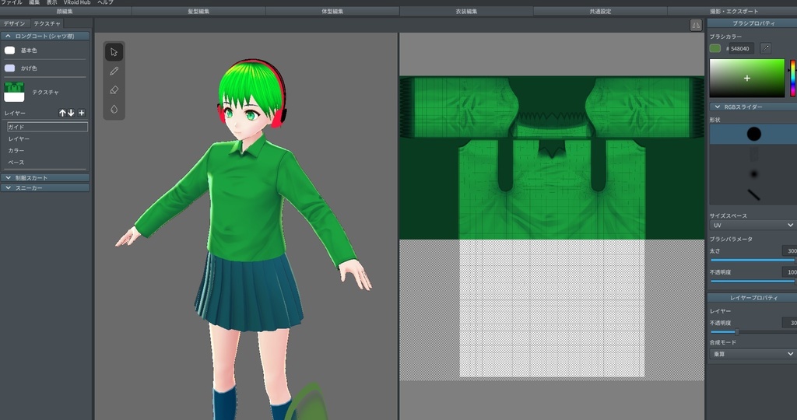Select the eraser tool

(114, 90)
